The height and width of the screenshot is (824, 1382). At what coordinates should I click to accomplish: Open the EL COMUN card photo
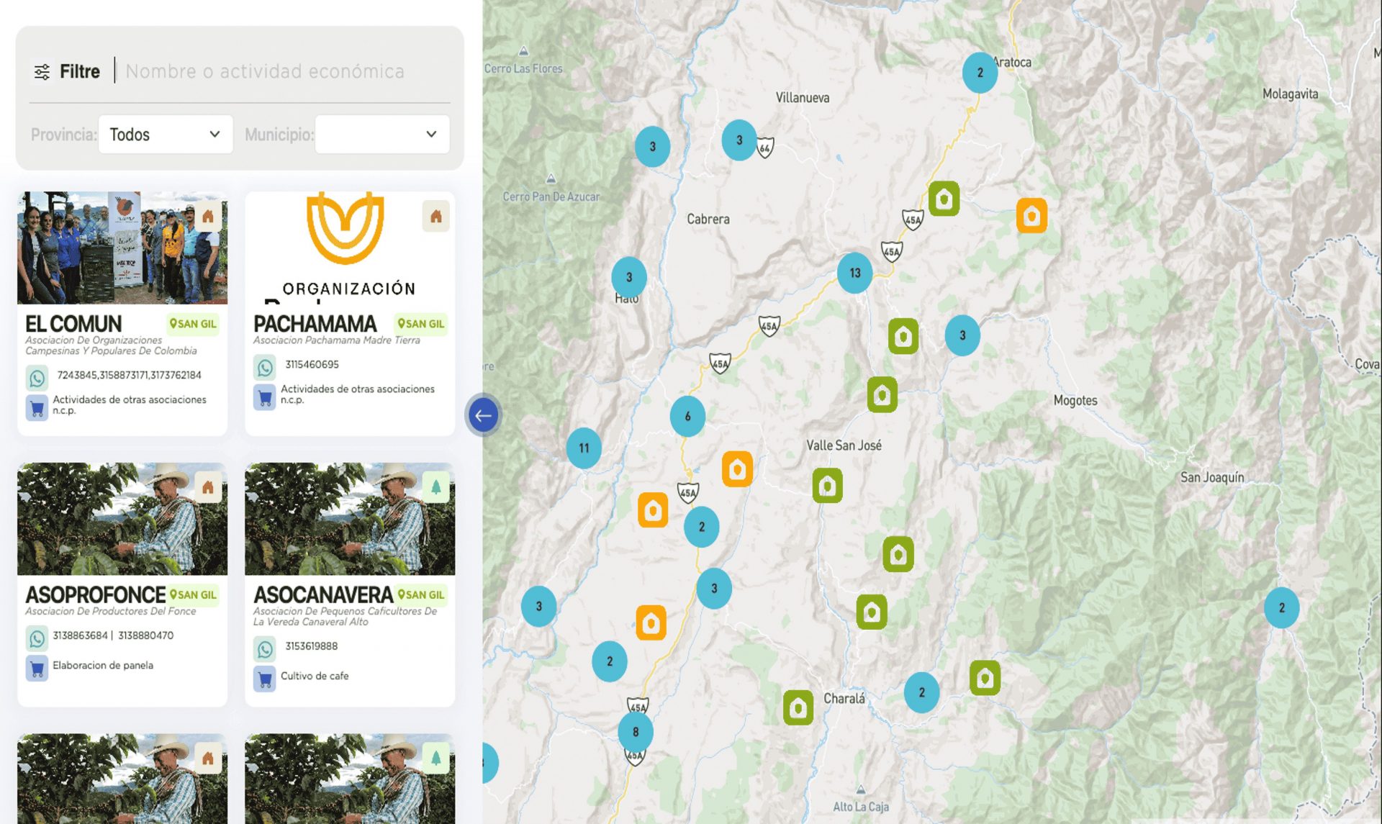[x=122, y=248]
